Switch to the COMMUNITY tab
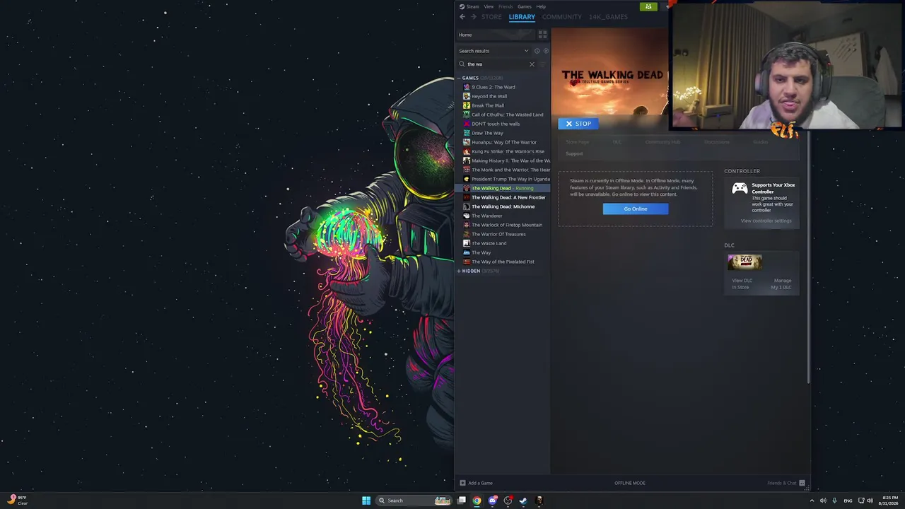 [x=562, y=17]
